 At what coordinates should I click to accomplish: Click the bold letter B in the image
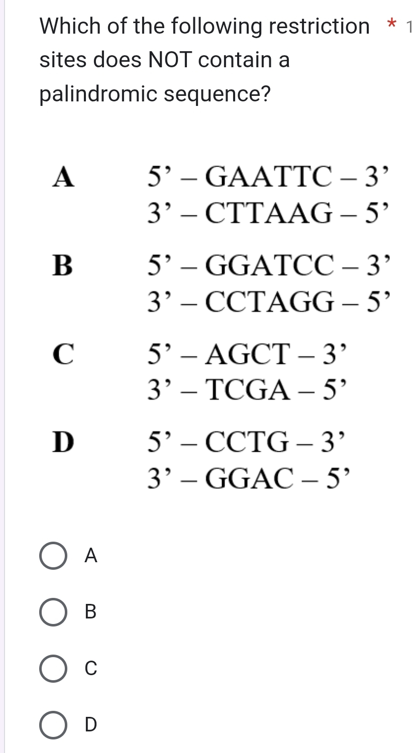(x=64, y=266)
